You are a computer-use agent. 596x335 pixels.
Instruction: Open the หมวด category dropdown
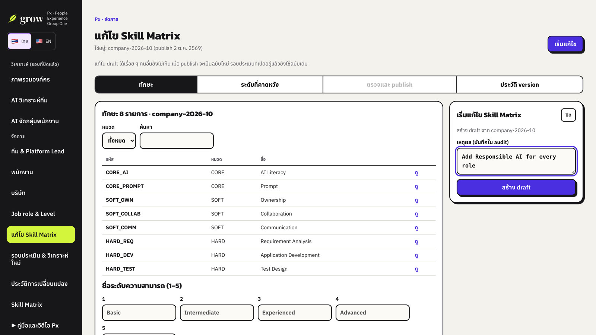(x=119, y=141)
